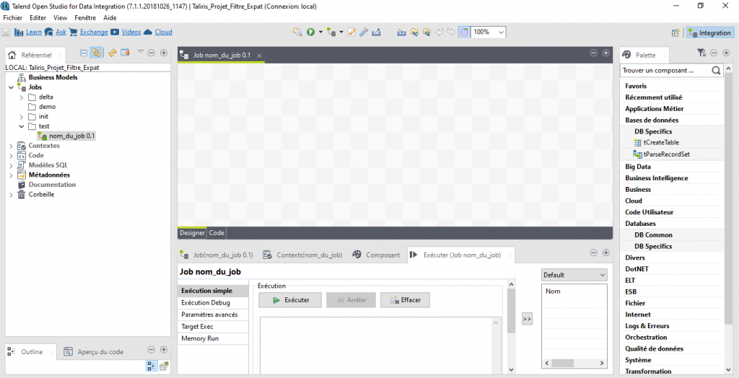Toggle Link with Editor in Référentiel
This screenshot has width=739, height=378.
96,53
